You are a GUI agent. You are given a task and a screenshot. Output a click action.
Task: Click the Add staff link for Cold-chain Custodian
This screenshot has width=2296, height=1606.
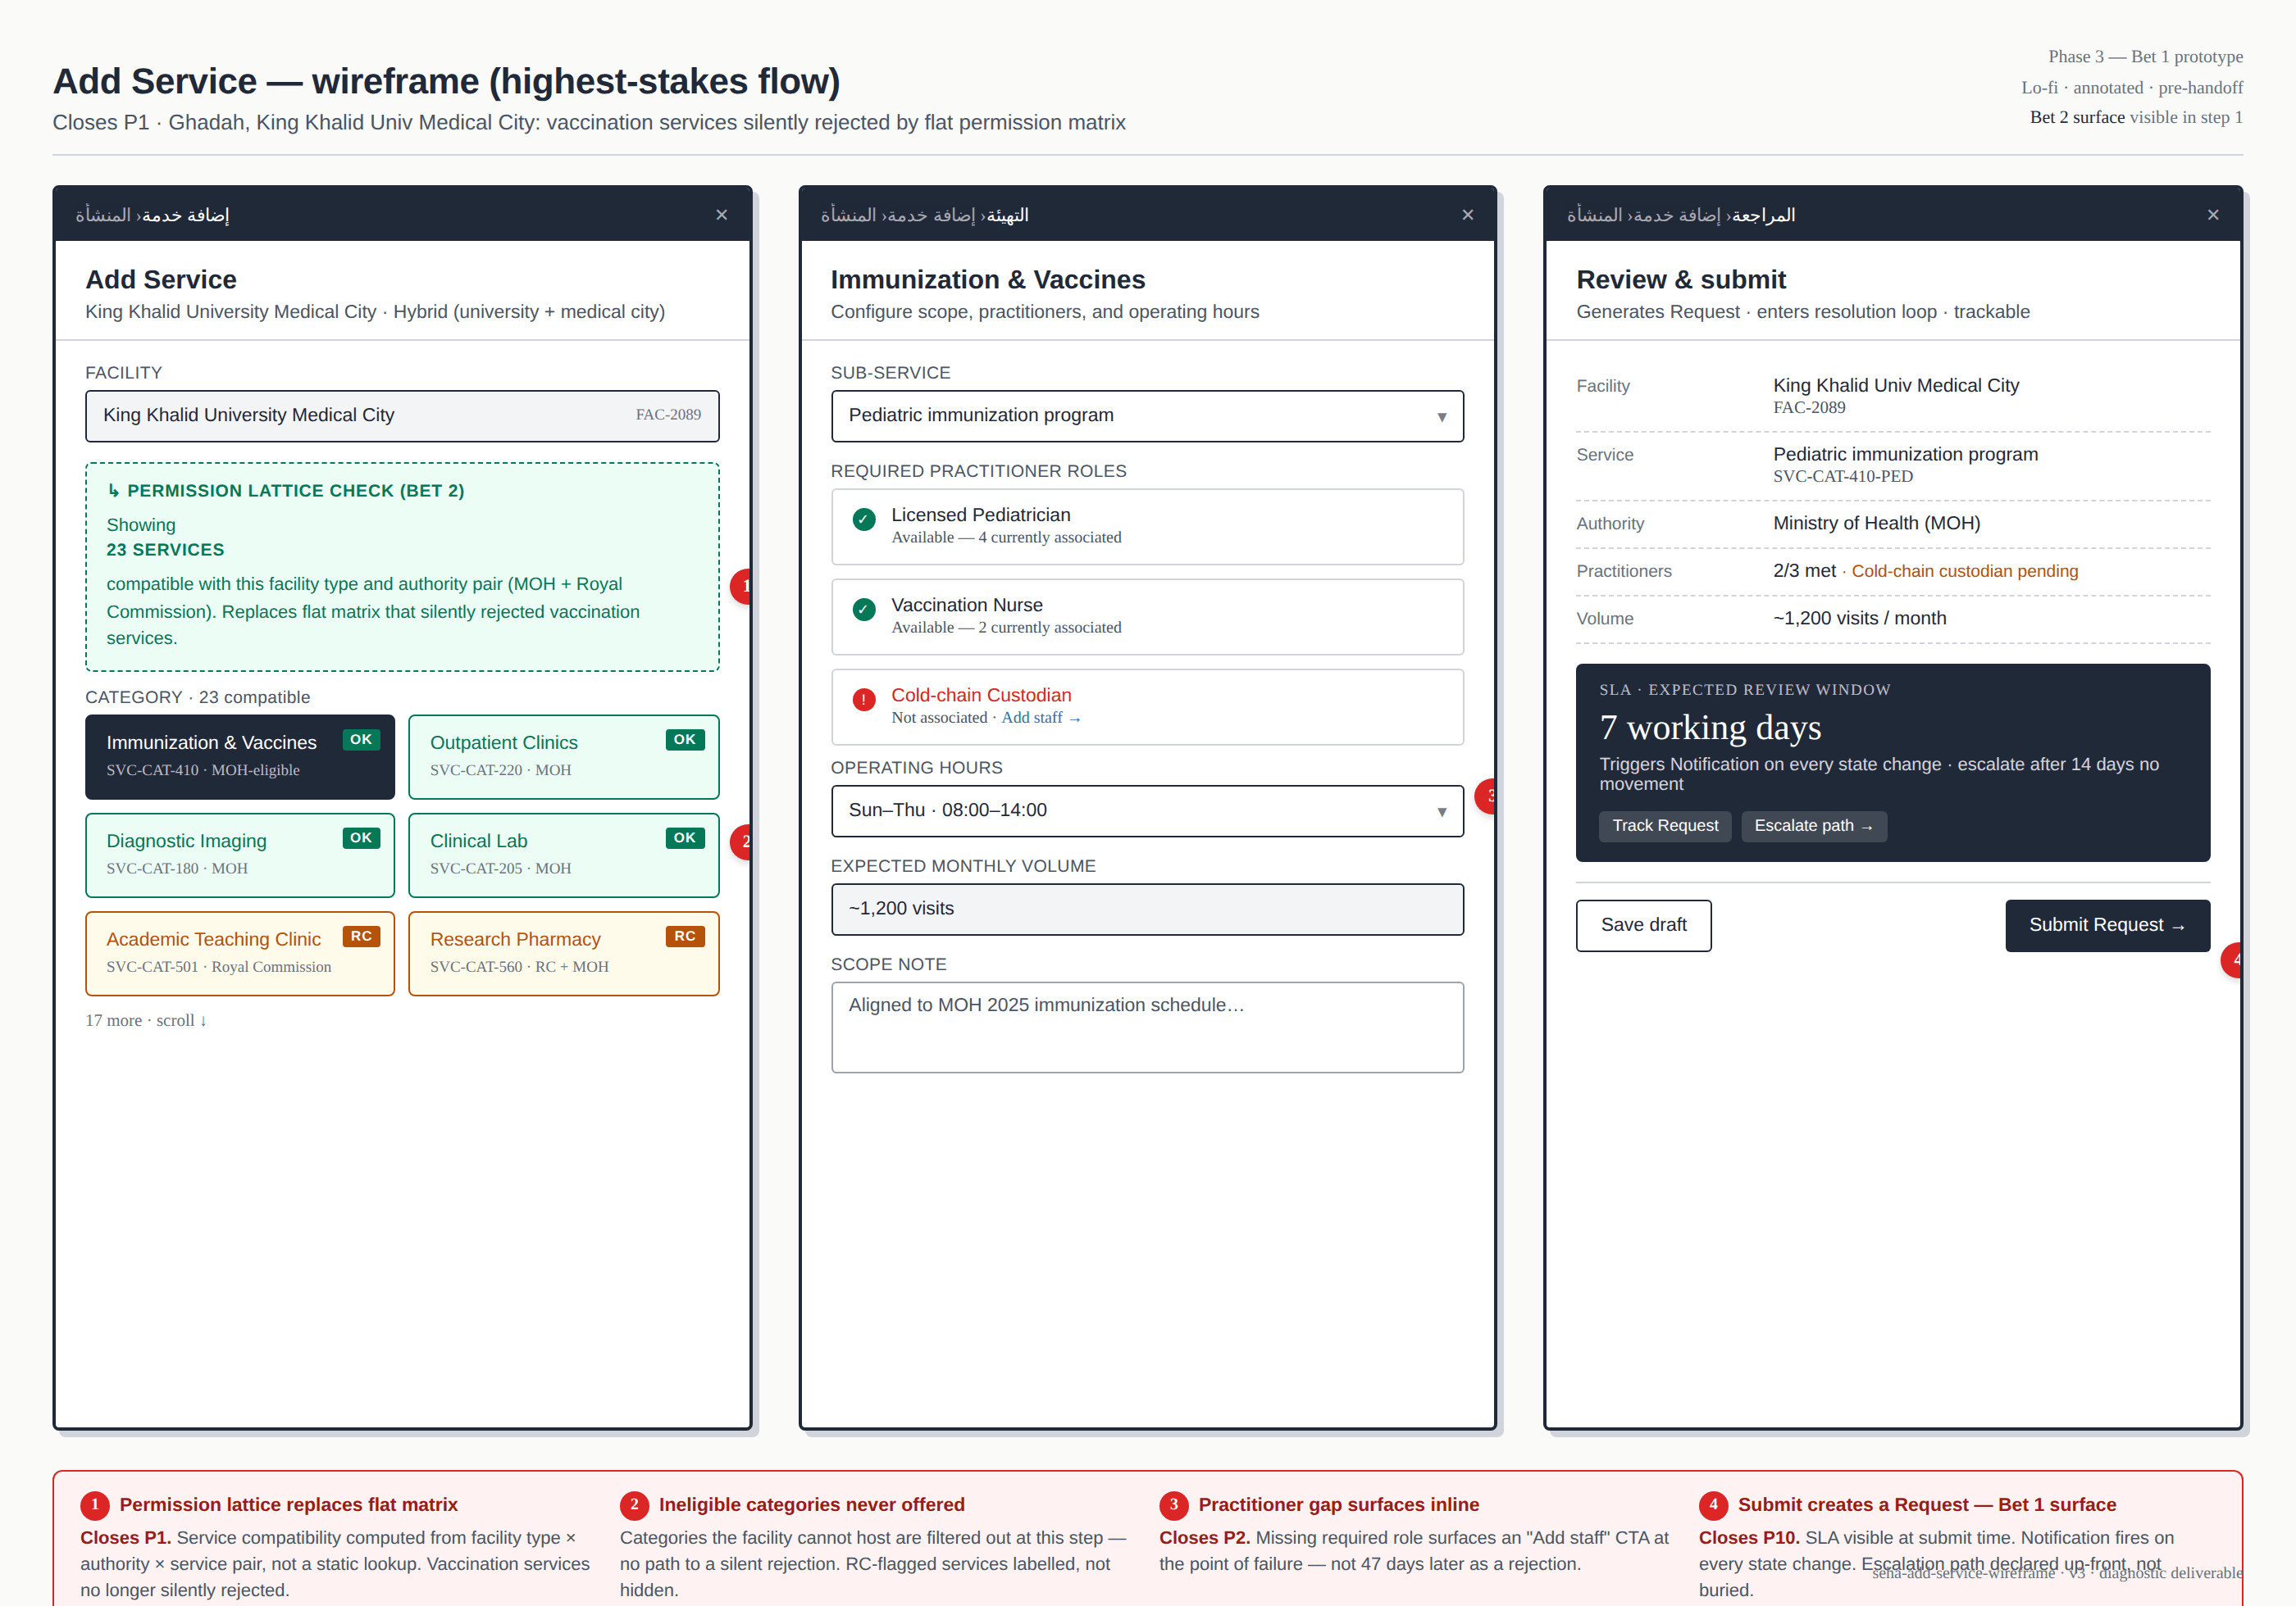pos(1041,718)
